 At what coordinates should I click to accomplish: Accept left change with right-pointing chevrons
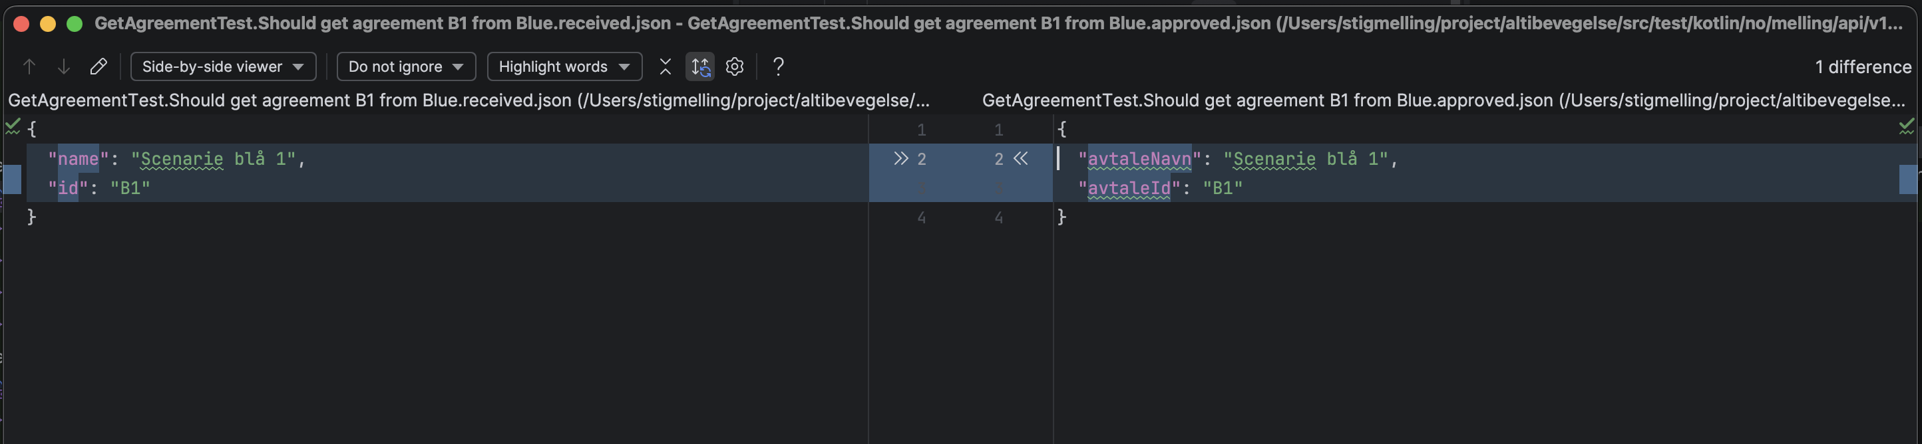pos(900,159)
